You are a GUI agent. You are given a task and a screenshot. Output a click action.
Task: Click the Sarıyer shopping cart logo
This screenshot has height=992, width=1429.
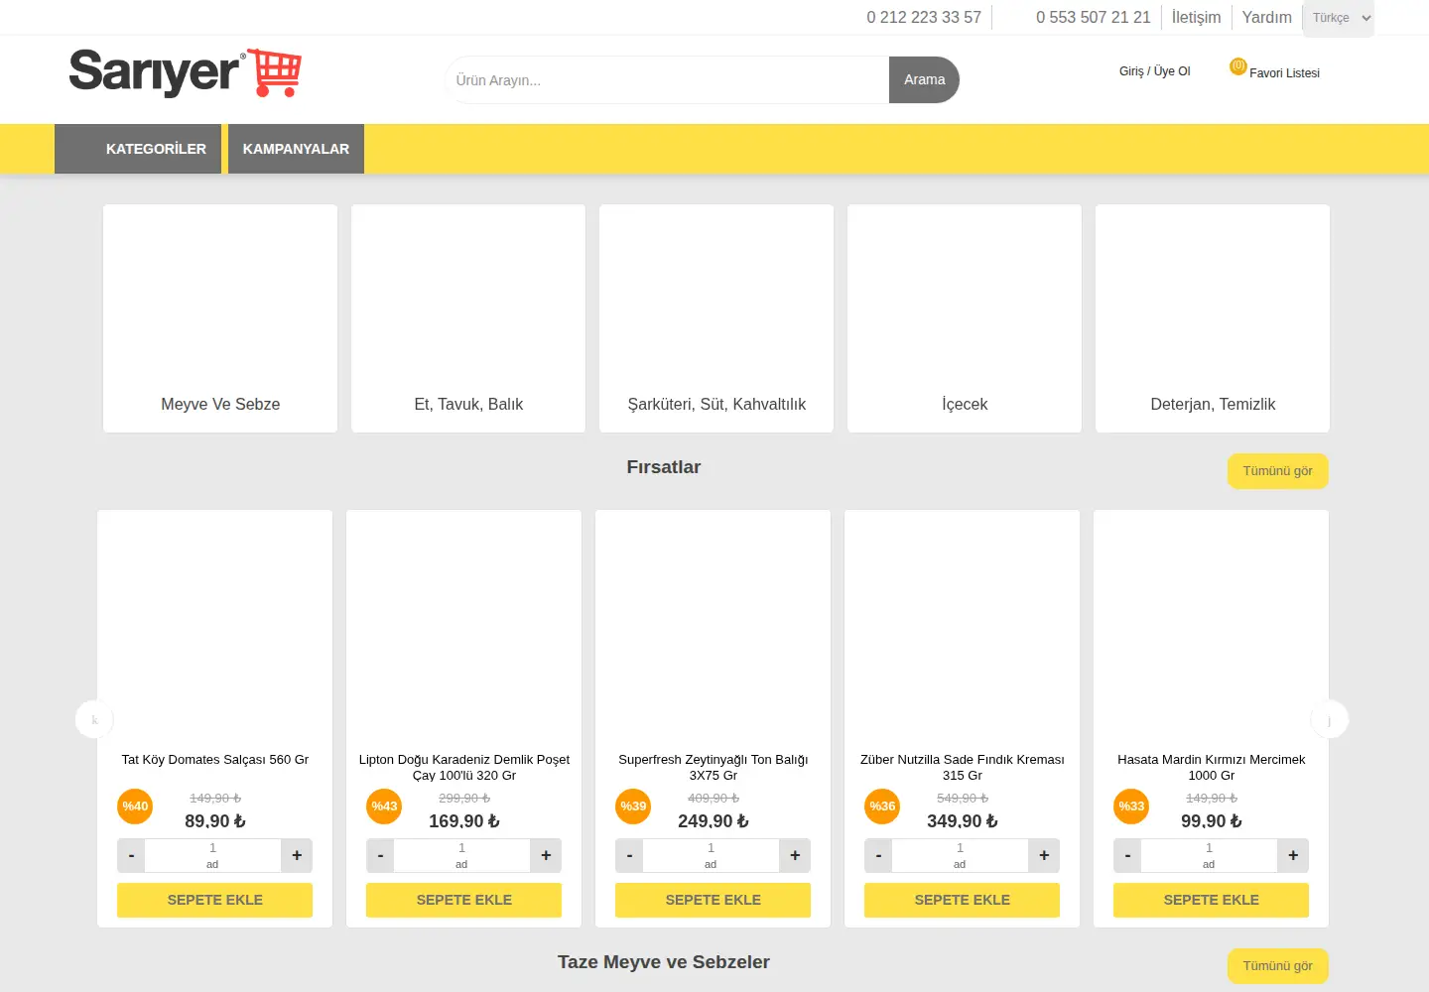click(x=185, y=72)
